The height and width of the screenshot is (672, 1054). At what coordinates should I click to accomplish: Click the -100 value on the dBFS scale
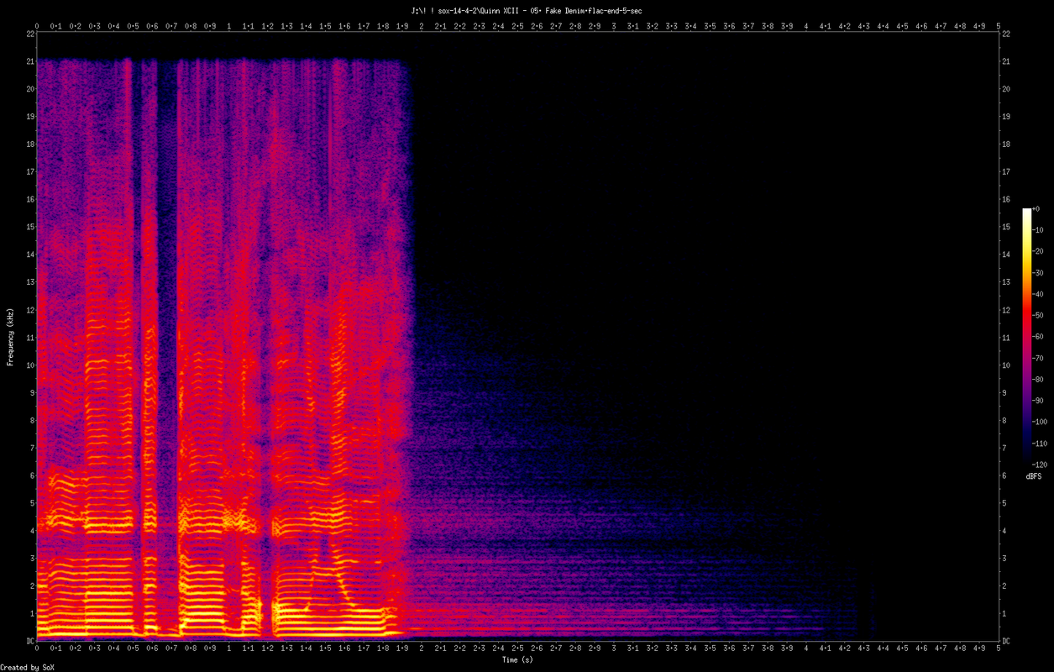pyautogui.click(x=1041, y=422)
